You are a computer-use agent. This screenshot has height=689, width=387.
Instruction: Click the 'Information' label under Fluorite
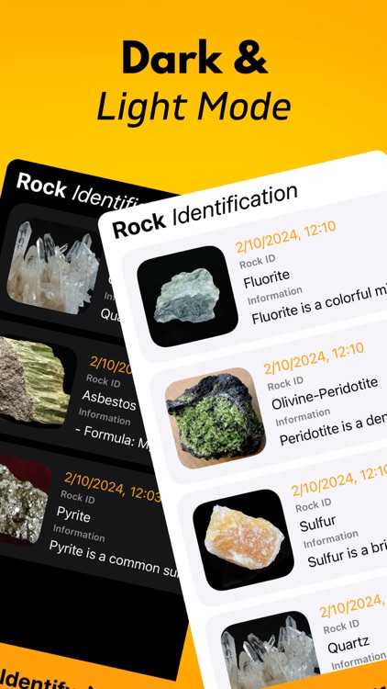(275, 295)
